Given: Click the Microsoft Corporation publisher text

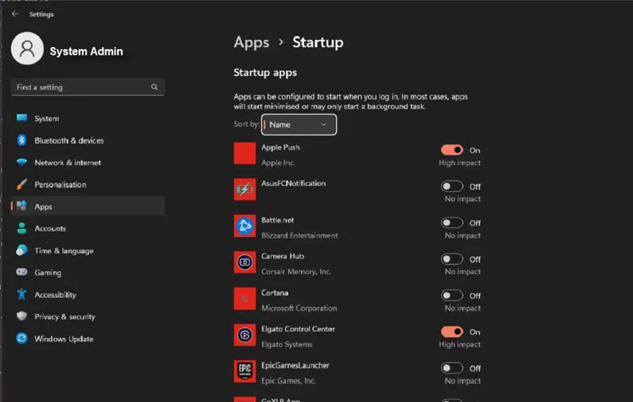Looking at the screenshot, I should [x=299, y=308].
